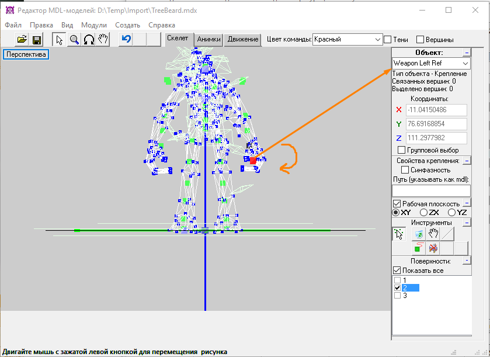Click the Перспектива view button
490x357 pixels.
[26, 54]
